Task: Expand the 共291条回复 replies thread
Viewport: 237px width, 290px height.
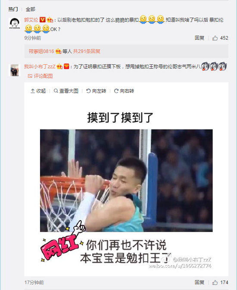Action: tap(87, 51)
